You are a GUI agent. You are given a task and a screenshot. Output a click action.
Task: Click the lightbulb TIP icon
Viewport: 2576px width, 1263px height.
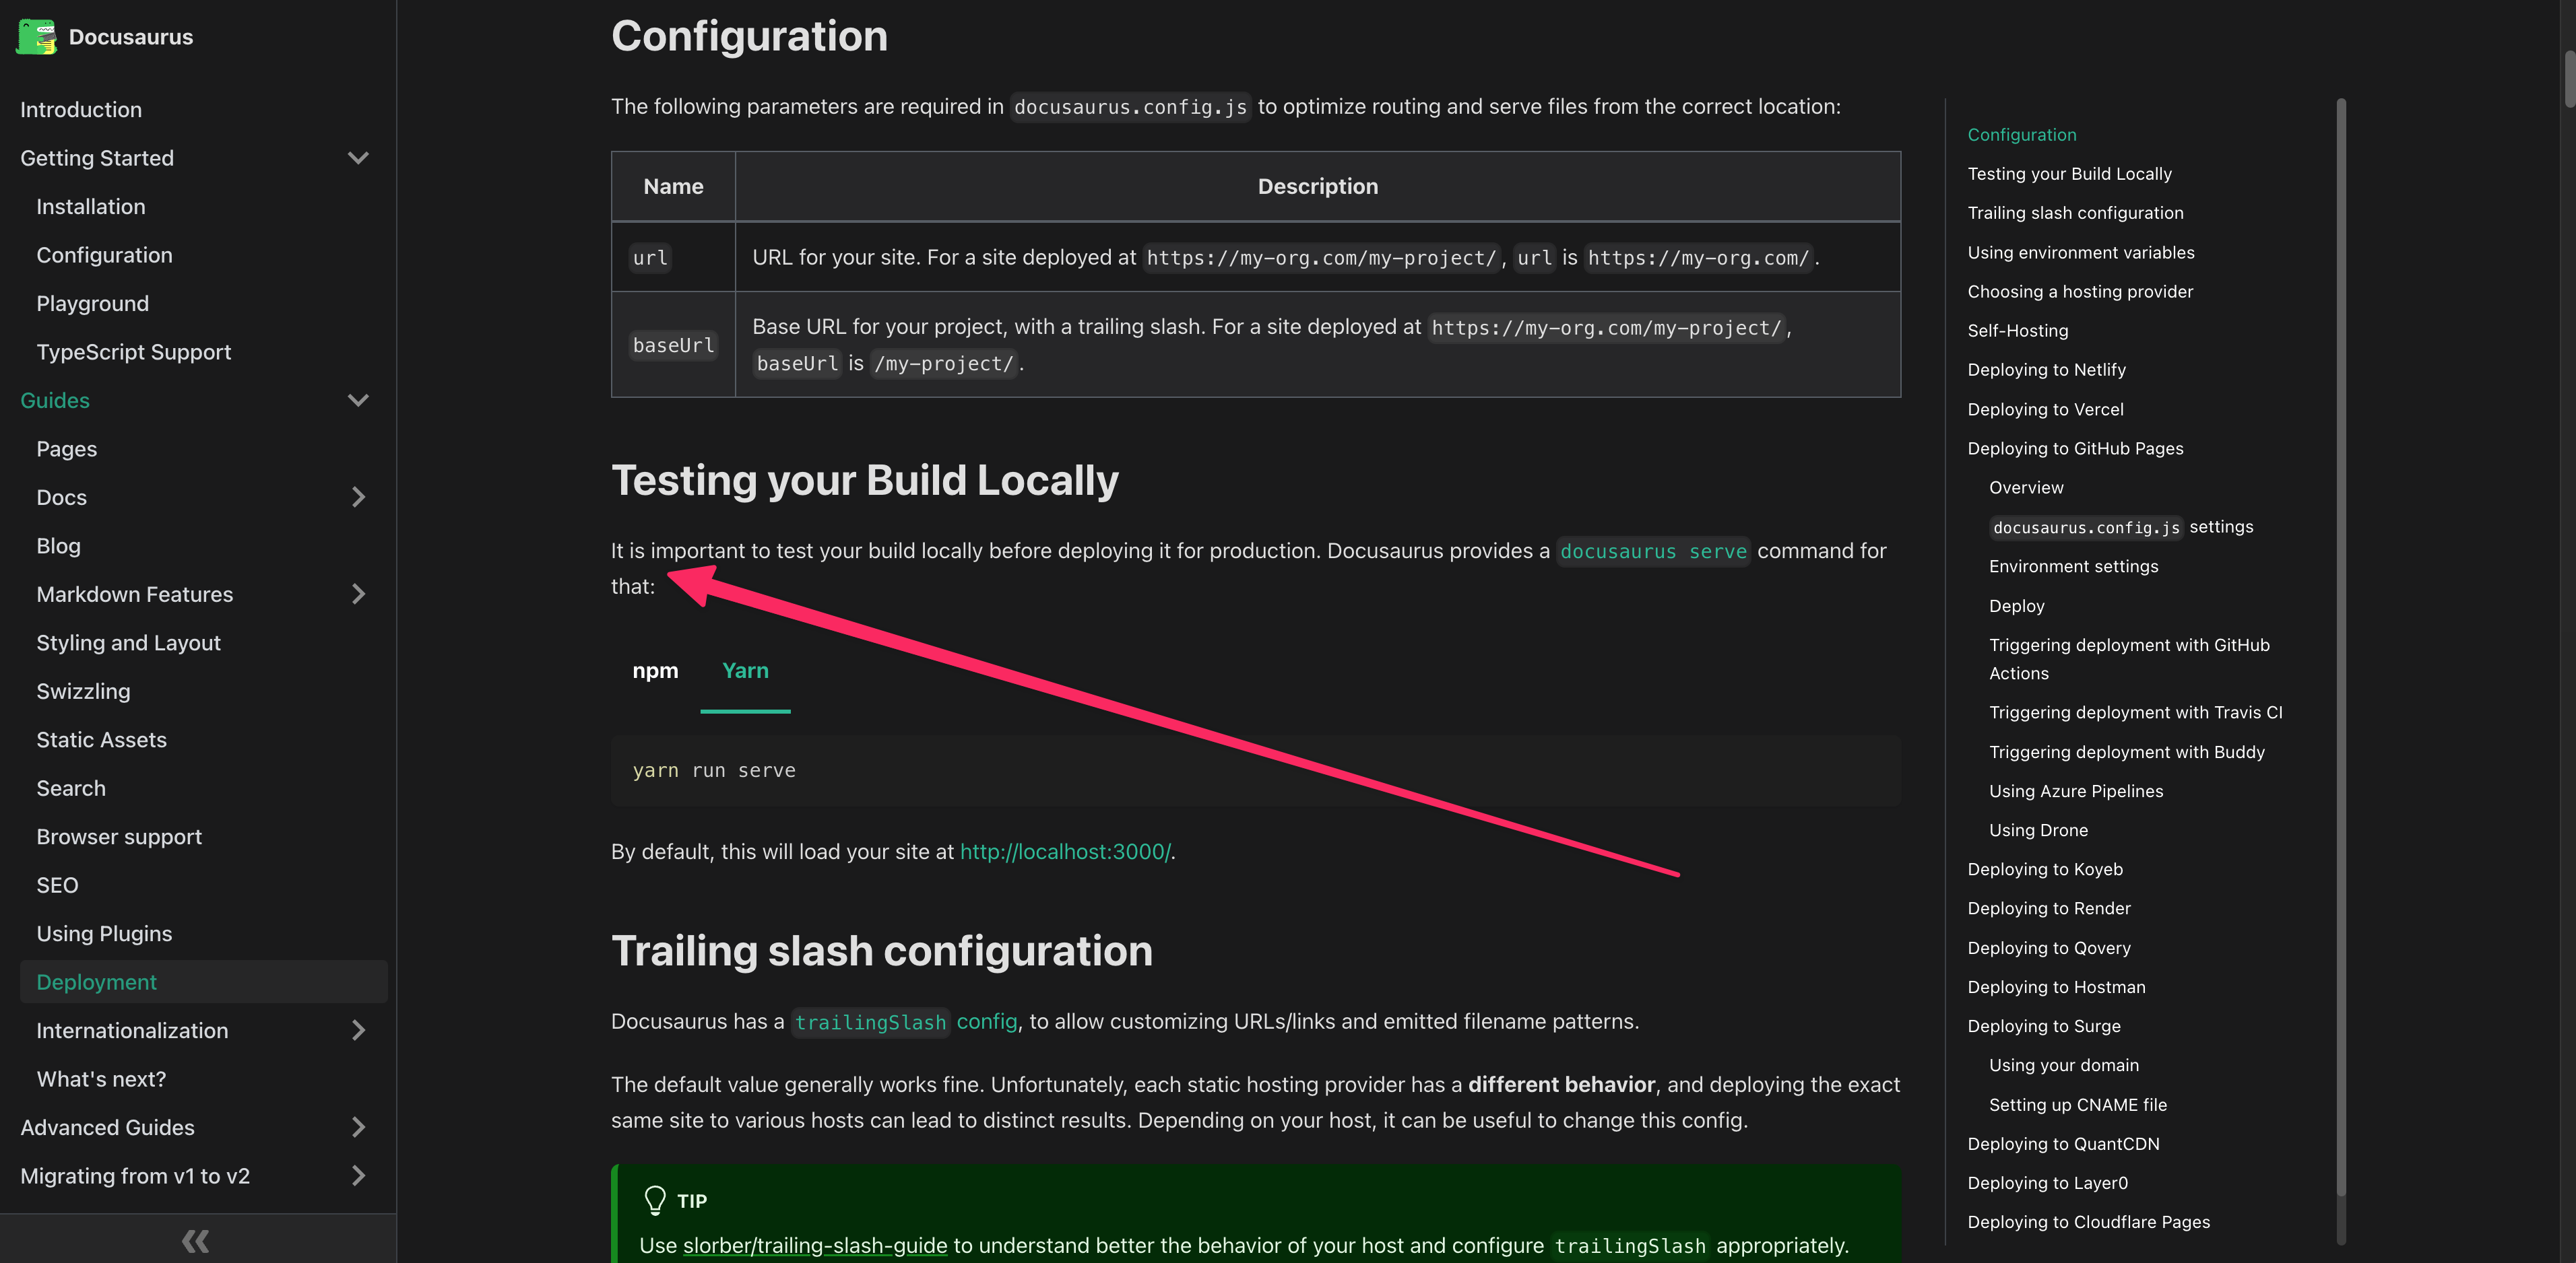[655, 1199]
